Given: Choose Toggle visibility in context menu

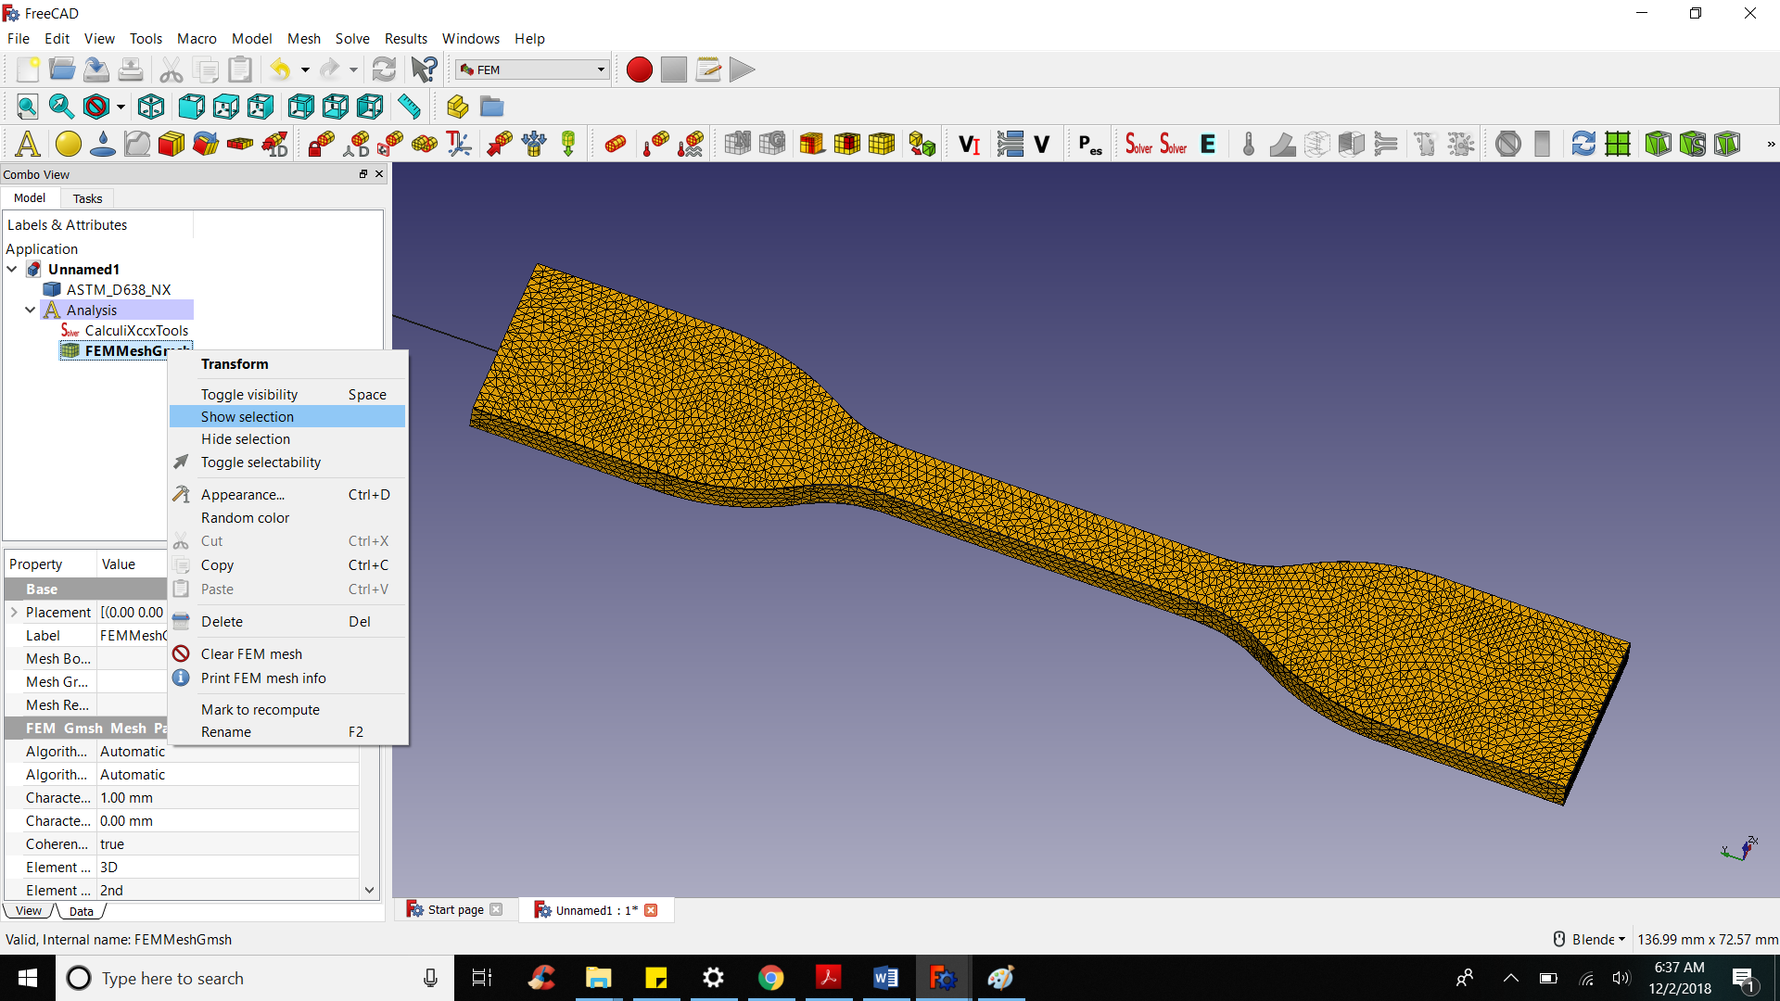Looking at the screenshot, I should pos(249,394).
